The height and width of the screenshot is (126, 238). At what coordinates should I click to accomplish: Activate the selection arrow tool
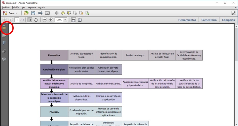[x=30, y=20]
